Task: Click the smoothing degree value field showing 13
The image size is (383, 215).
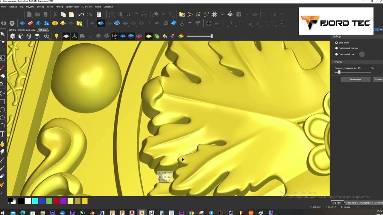Action: [364, 68]
